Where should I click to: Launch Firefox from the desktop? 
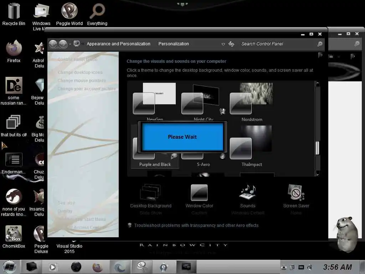[14, 51]
